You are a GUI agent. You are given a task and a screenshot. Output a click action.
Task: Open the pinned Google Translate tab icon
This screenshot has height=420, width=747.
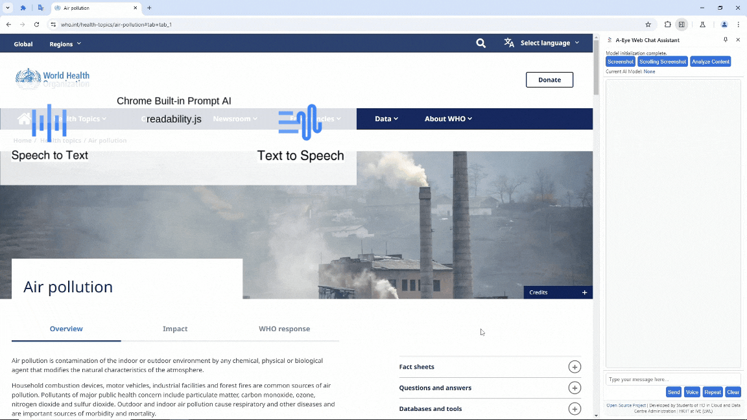[x=40, y=8]
